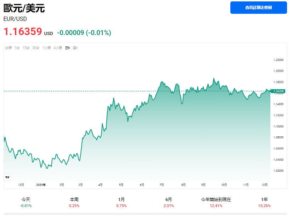Select the 6月 performance period

pos(169,202)
